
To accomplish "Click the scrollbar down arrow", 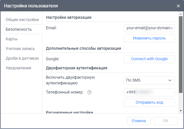I will click(181, 110).
